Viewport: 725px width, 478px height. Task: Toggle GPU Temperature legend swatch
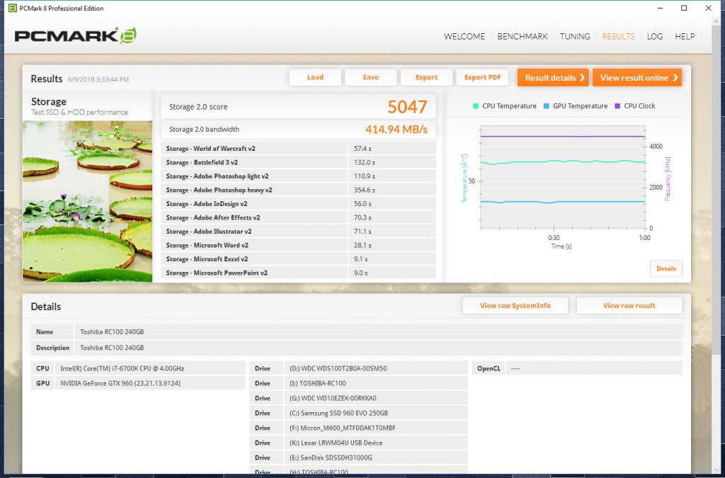tap(547, 106)
